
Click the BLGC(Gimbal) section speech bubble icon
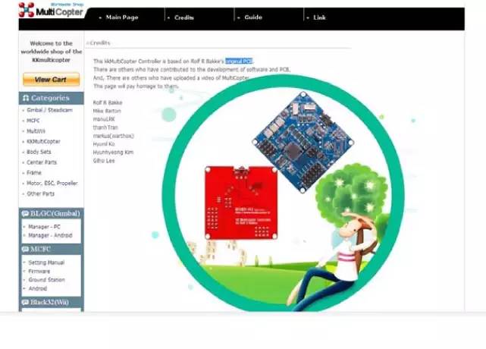(25, 213)
